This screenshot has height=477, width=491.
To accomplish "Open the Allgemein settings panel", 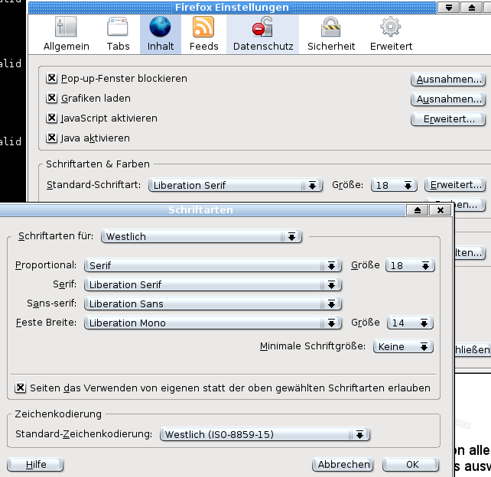I will (66, 34).
